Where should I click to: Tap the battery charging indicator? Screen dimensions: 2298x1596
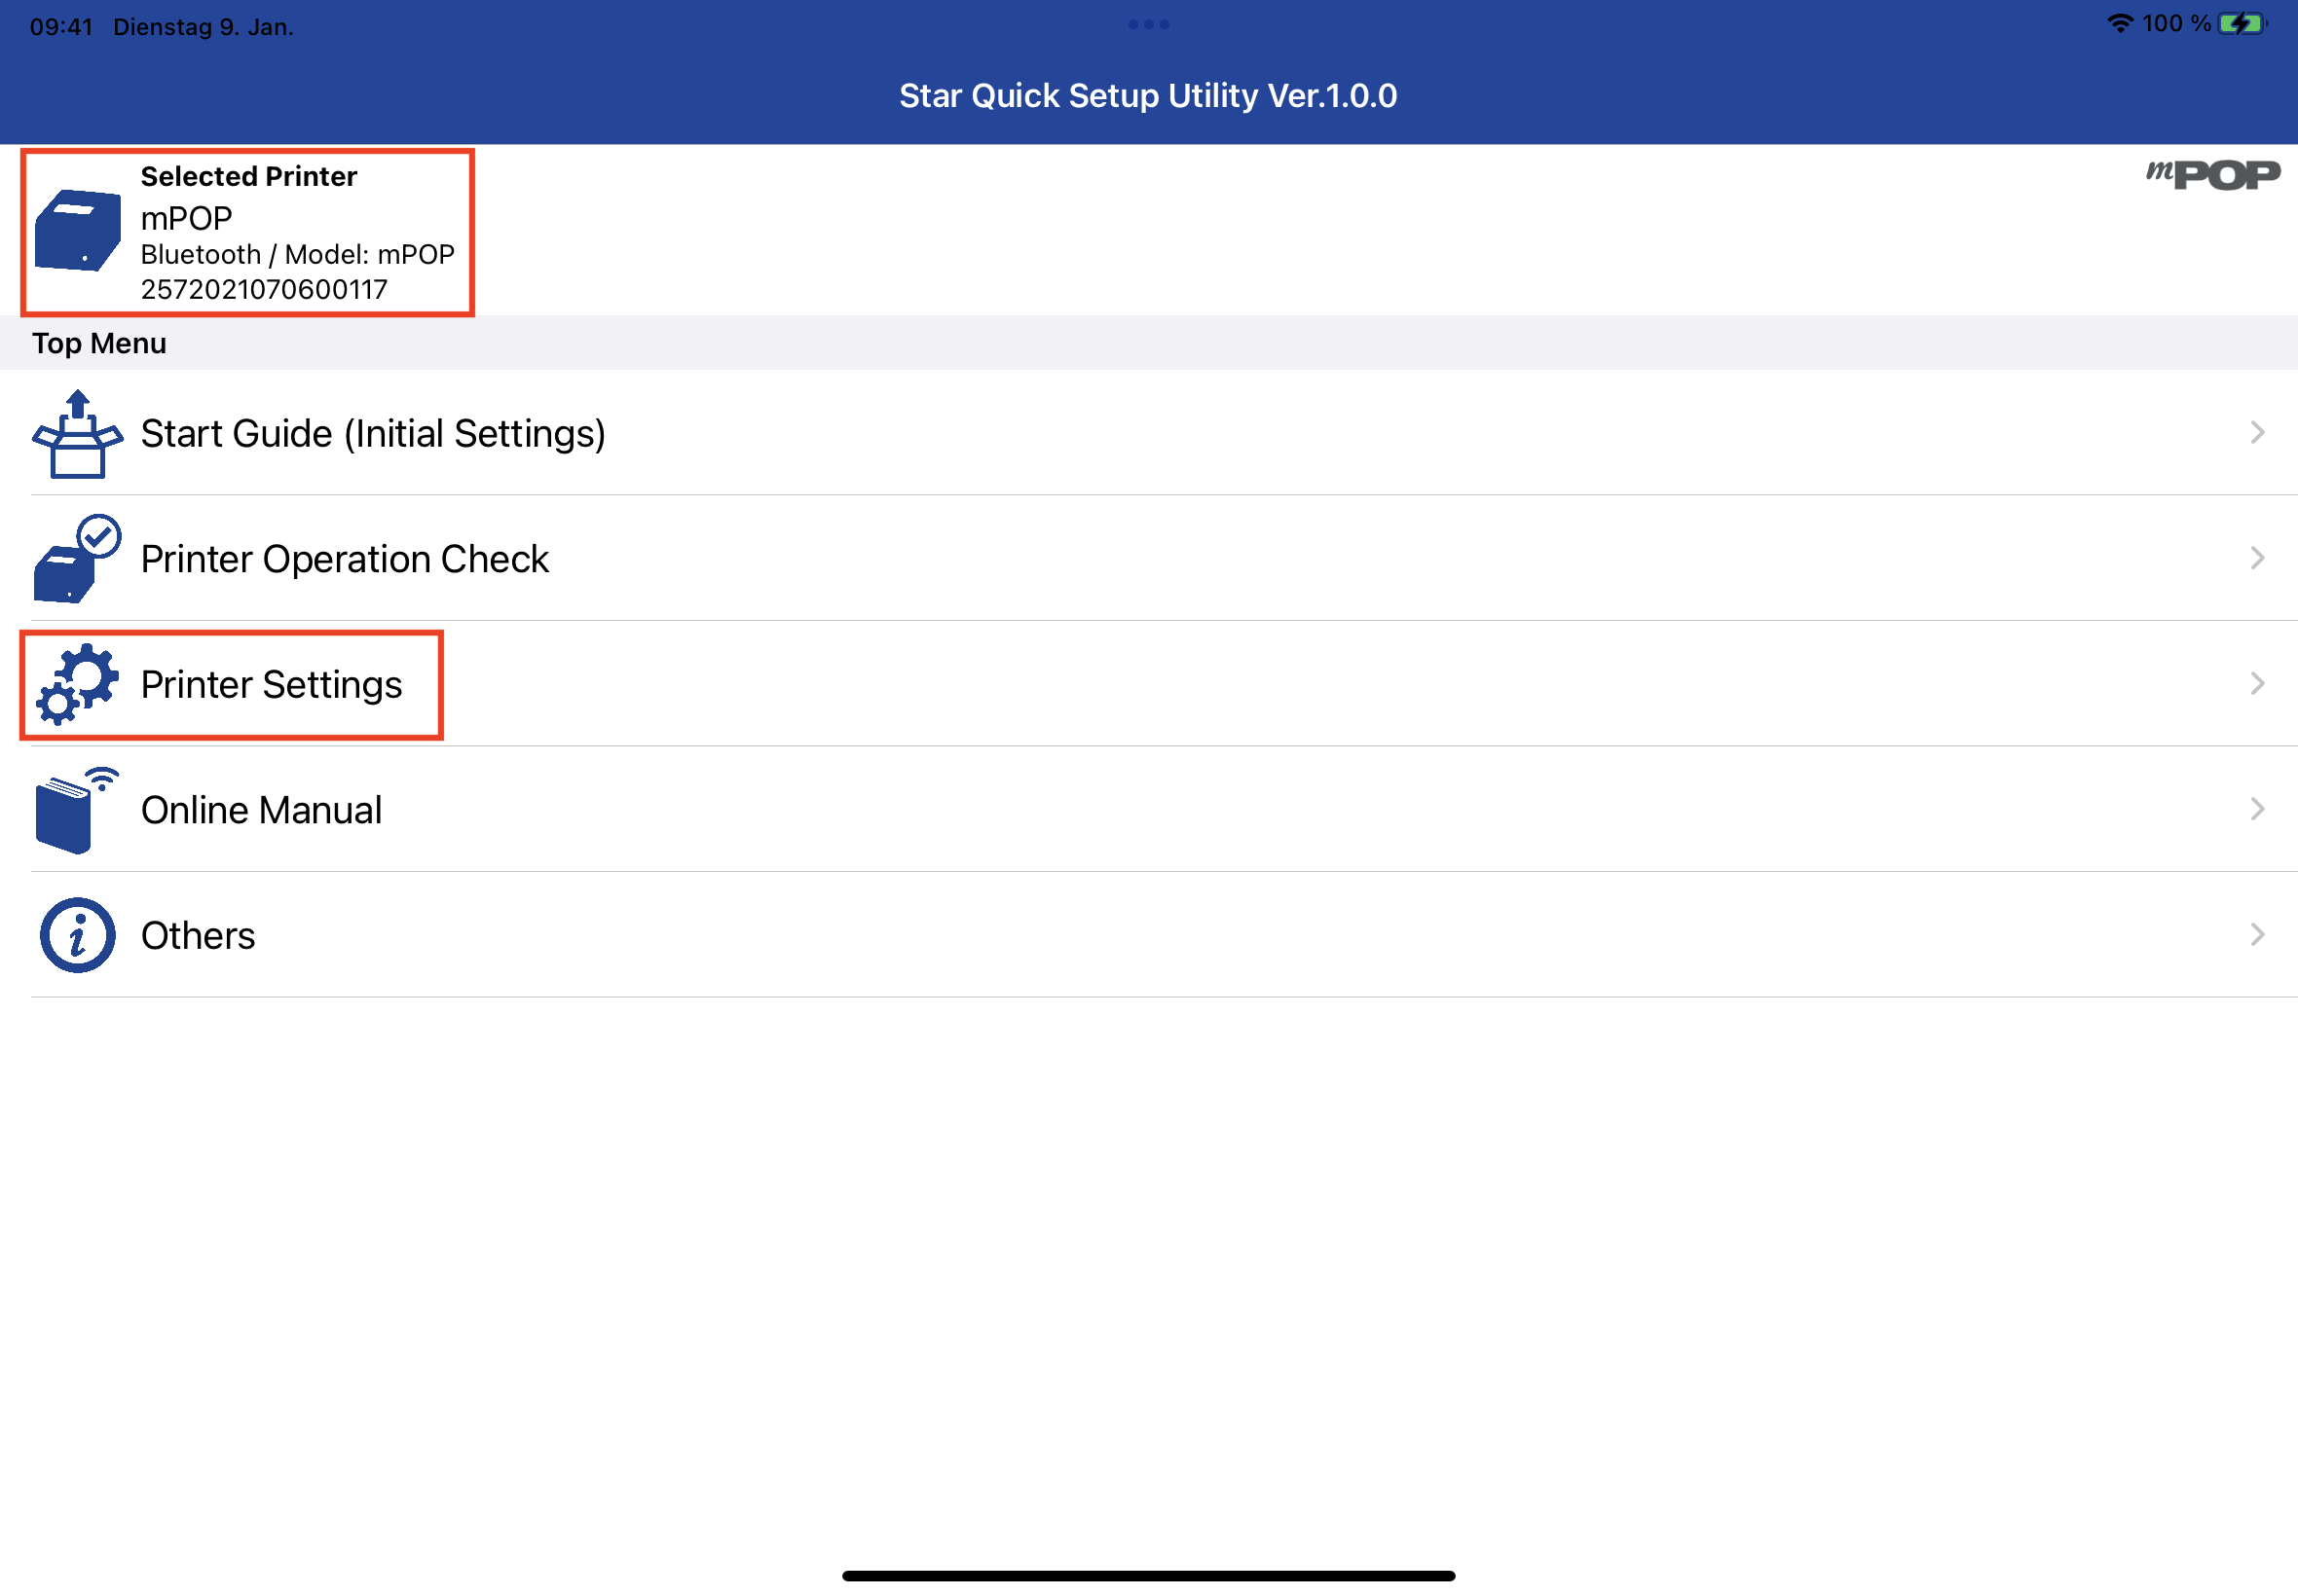(x=2241, y=23)
